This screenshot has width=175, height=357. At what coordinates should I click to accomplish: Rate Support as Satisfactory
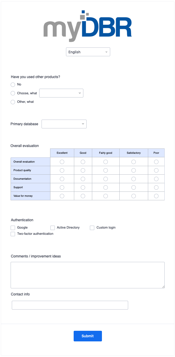click(x=133, y=187)
